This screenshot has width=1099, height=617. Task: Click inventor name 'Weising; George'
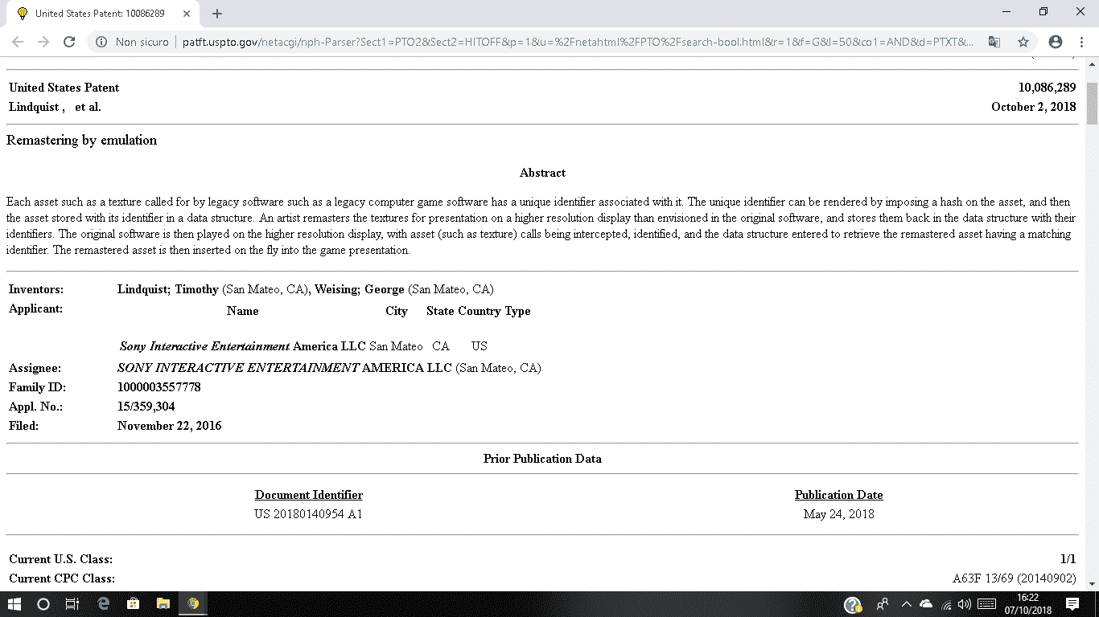pos(360,289)
